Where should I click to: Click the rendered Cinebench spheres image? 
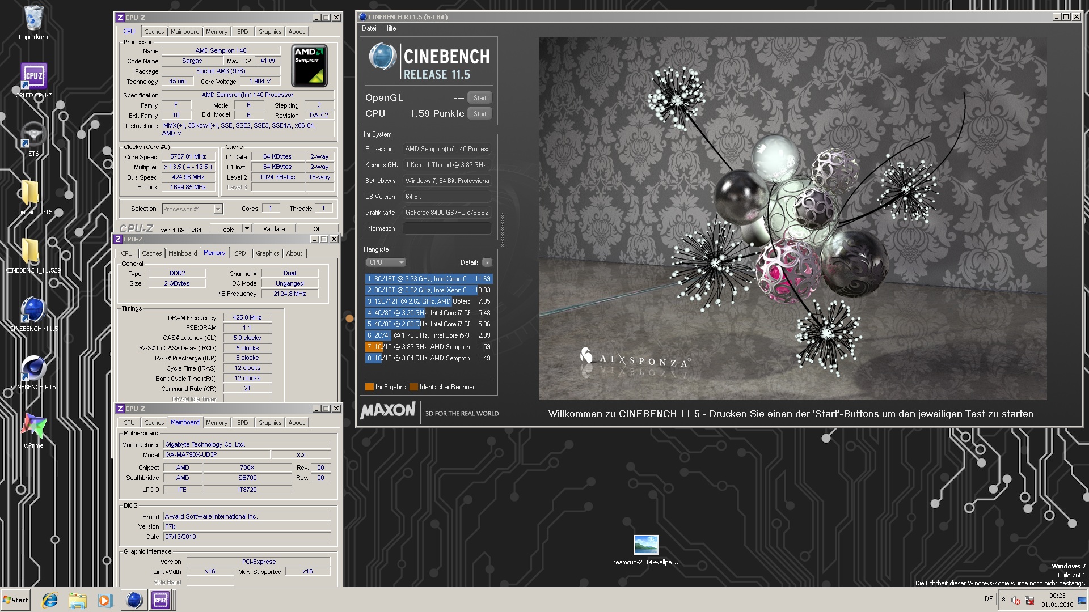792,219
